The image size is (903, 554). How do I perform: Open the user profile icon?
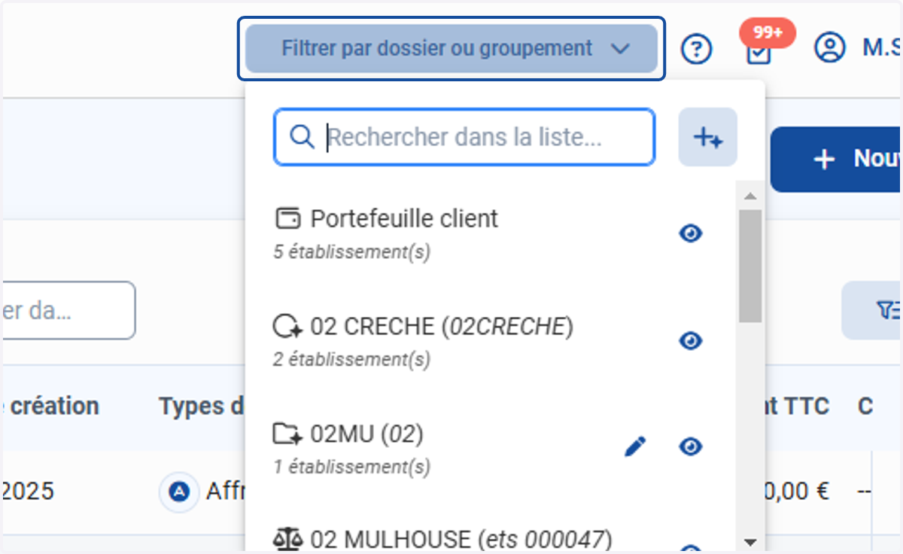pyautogui.click(x=829, y=48)
